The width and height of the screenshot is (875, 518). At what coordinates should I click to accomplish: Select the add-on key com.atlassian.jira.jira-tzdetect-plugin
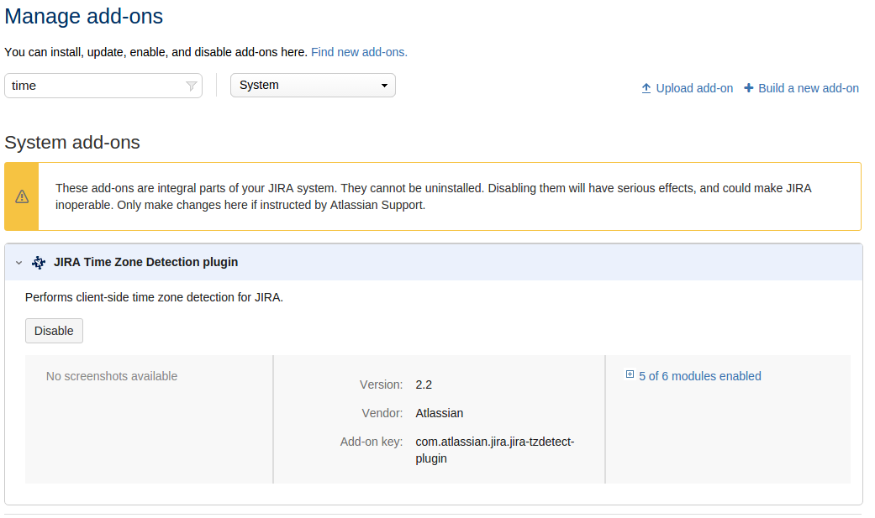coord(494,450)
